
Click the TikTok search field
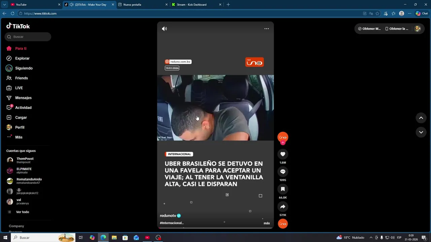[28, 37]
